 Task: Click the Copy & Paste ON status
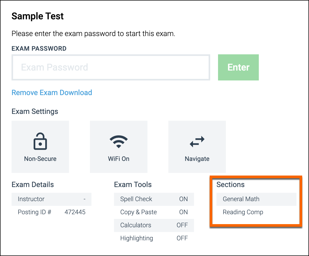pyautogui.click(x=184, y=212)
